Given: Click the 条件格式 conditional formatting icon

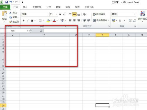Looking at the screenshot, I should click(x=142, y=13).
